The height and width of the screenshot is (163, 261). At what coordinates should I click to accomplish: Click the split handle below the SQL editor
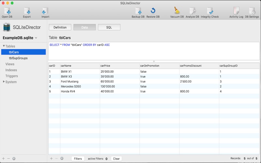point(154,61)
